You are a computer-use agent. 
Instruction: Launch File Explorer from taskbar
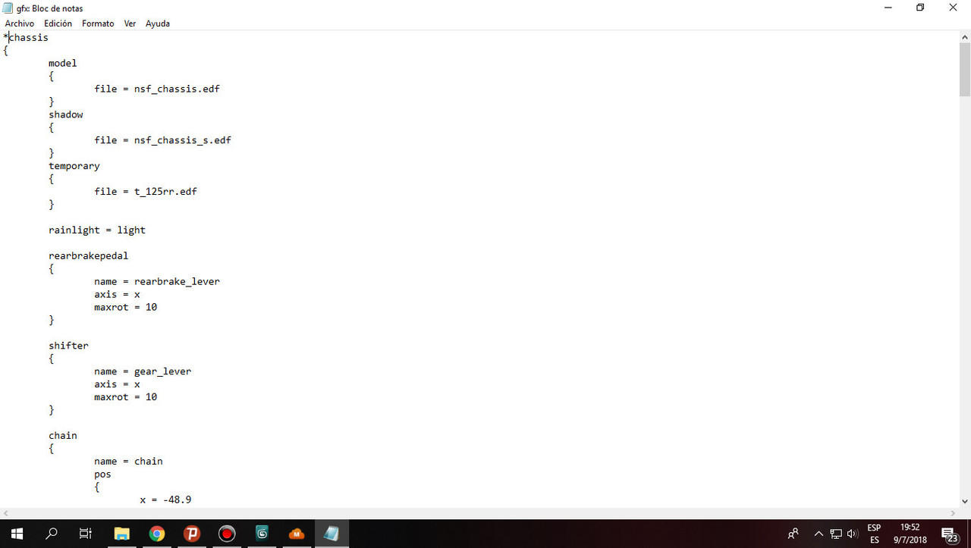pyautogui.click(x=121, y=534)
